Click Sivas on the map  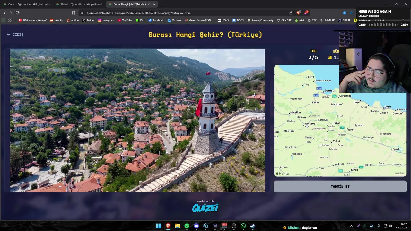point(354,170)
